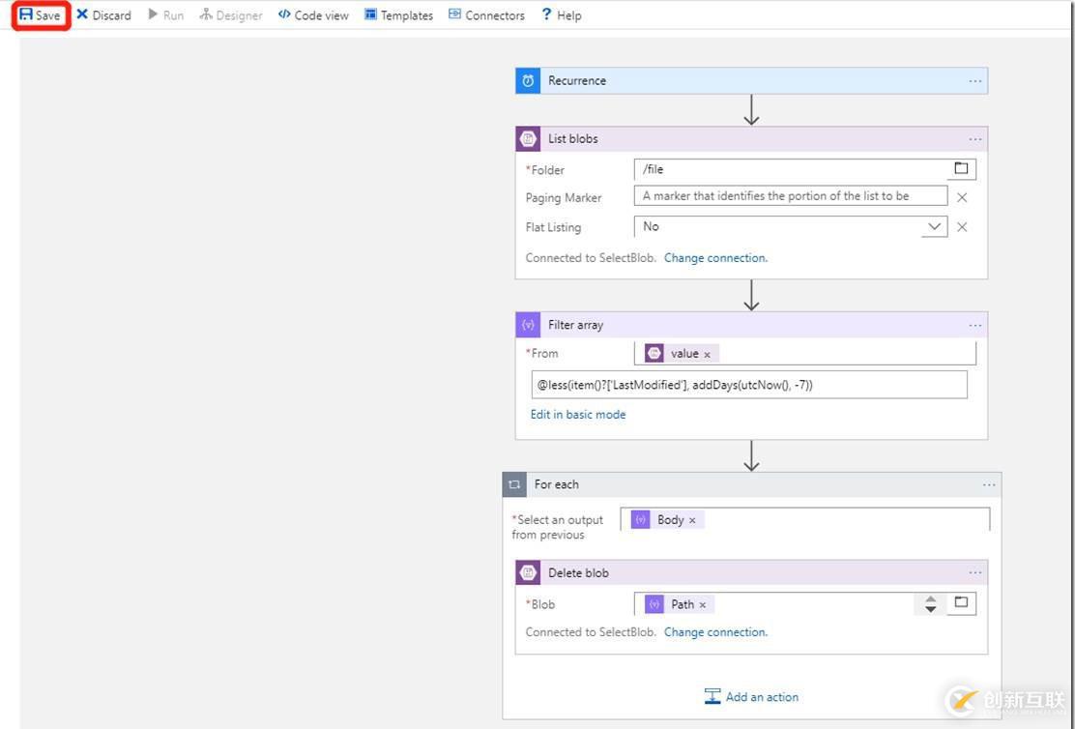Change connection in List blobs step

coord(715,258)
